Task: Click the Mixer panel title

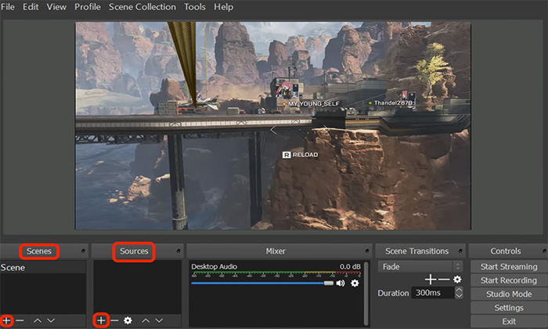Action: click(276, 251)
